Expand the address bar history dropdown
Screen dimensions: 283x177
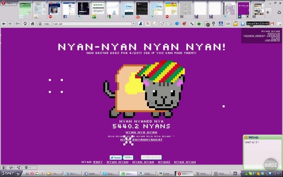coord(134,24)
